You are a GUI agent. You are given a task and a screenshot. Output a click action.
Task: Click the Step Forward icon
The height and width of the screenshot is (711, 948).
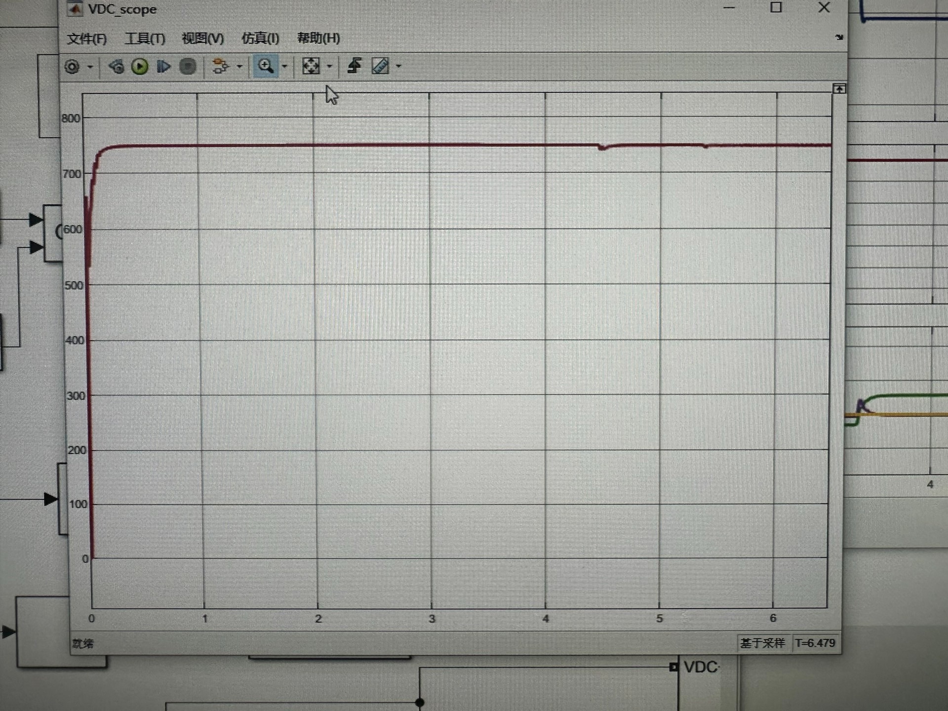(x=163, y=66)
